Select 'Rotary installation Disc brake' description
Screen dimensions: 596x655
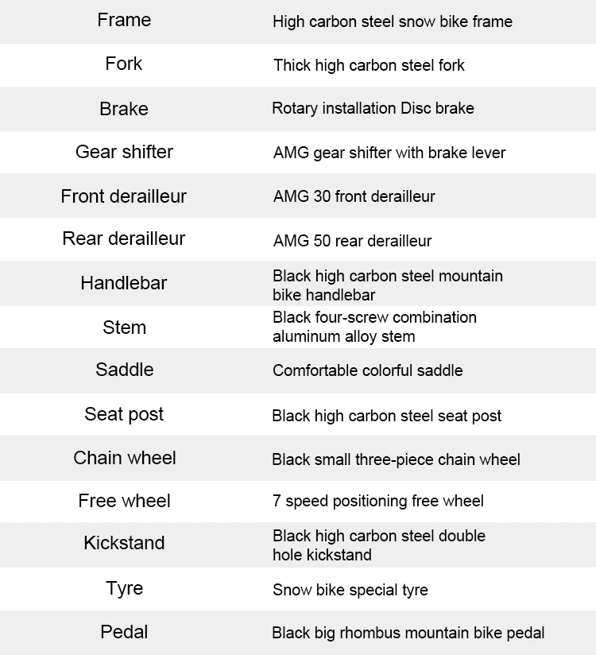[373, 109]
